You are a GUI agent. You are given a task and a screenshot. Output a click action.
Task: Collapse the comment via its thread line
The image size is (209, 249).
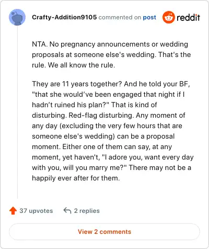pyautogui.click(x=17, y=112)
